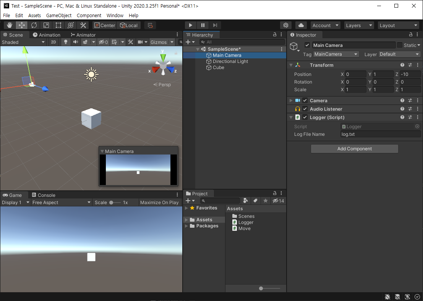Screen dimensions: 423x301
Task: Open the Shaded draw mode dropdown
Action: point(23,42)
